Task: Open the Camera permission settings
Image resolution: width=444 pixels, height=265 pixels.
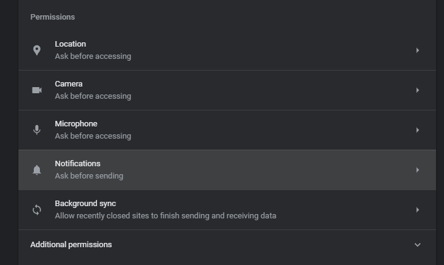Action: pyautogui.click(x=68, y=84)
